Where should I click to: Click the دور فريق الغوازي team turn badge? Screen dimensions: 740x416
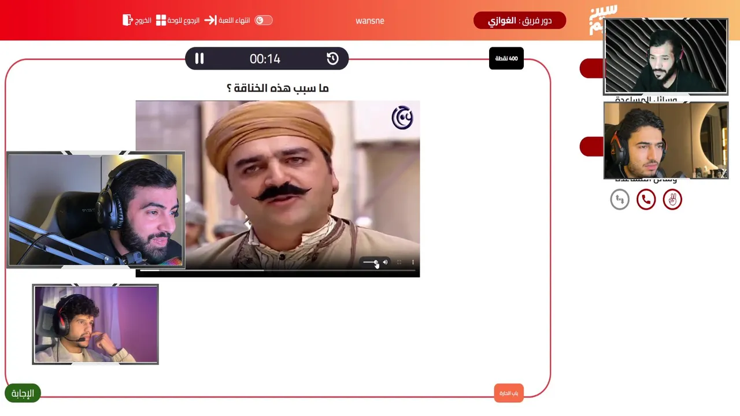pyautogui.click(x=520, y=21)
